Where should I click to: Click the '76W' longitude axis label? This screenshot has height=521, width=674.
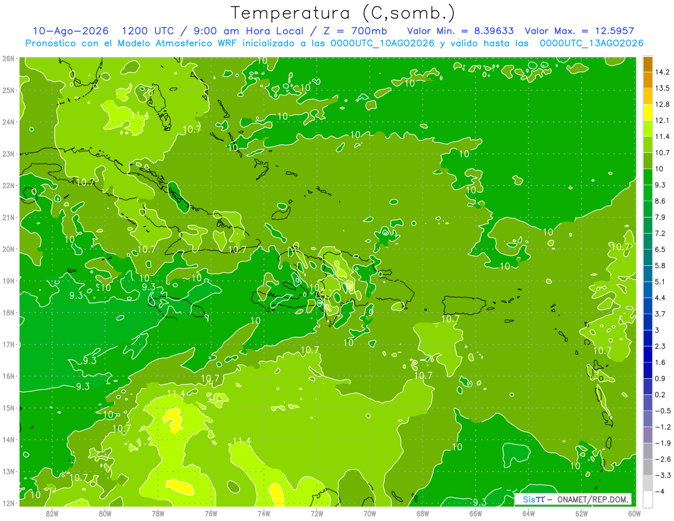click(211, 513)
